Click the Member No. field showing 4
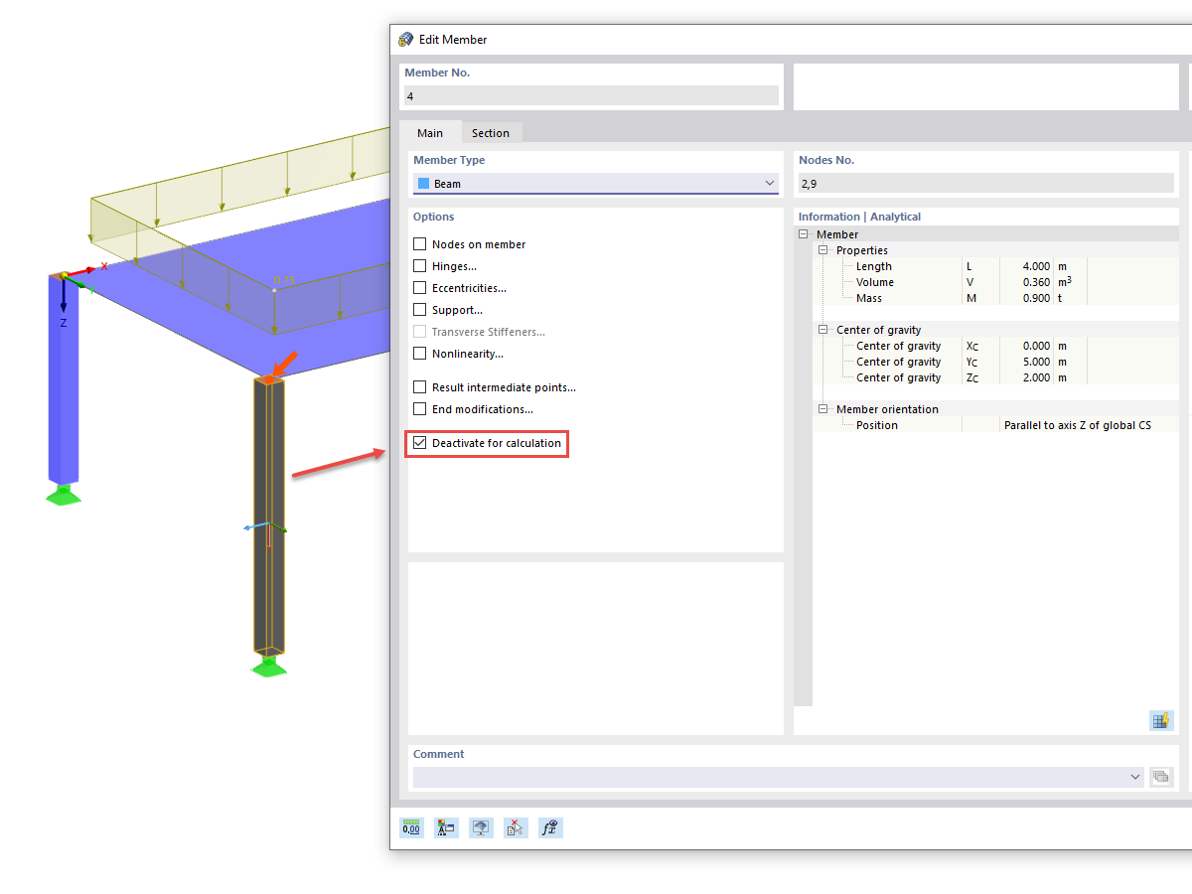The height and width of the screenshot is (894, 1192). pos(592,96)
